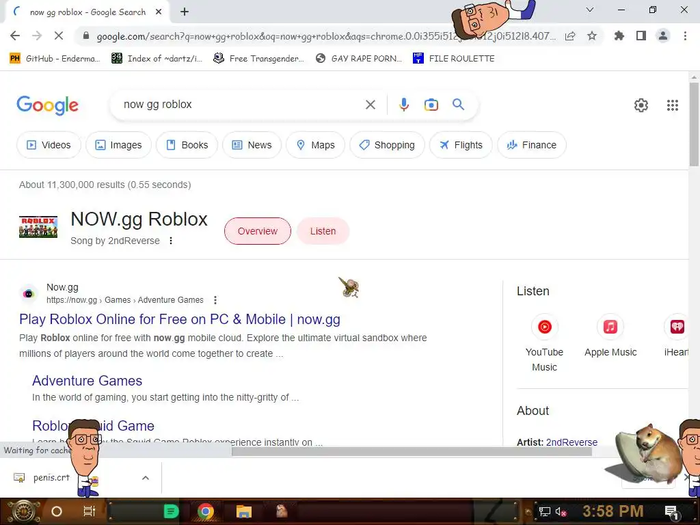Close the 'now gg roblox' tab
Image resolution: width=700 pixels, height=525 pixels.
[x=159, y=12]
